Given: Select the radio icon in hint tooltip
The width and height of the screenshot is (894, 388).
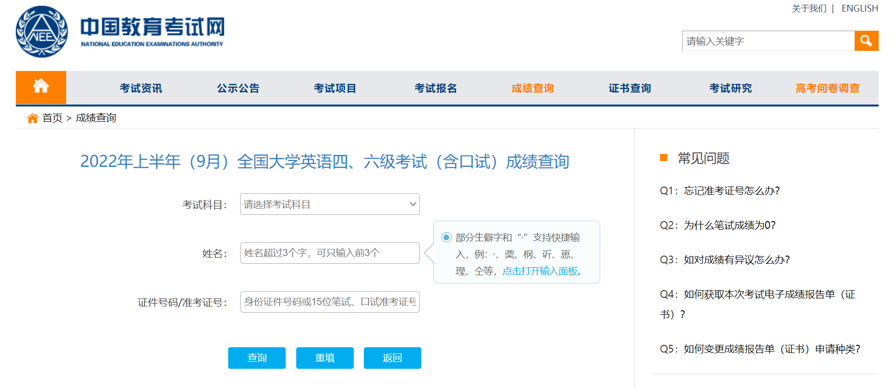Looking at the screenshot, I should point(446,237).
